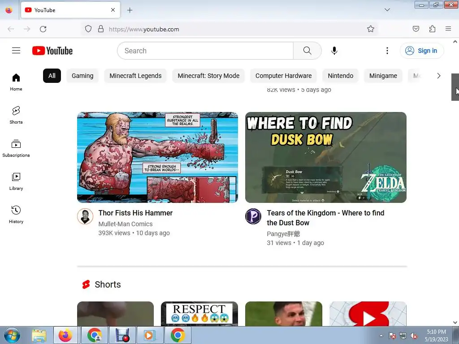The image size is (459, 344).
Task: Click the YouTube logo
Action: click(52, 51)
